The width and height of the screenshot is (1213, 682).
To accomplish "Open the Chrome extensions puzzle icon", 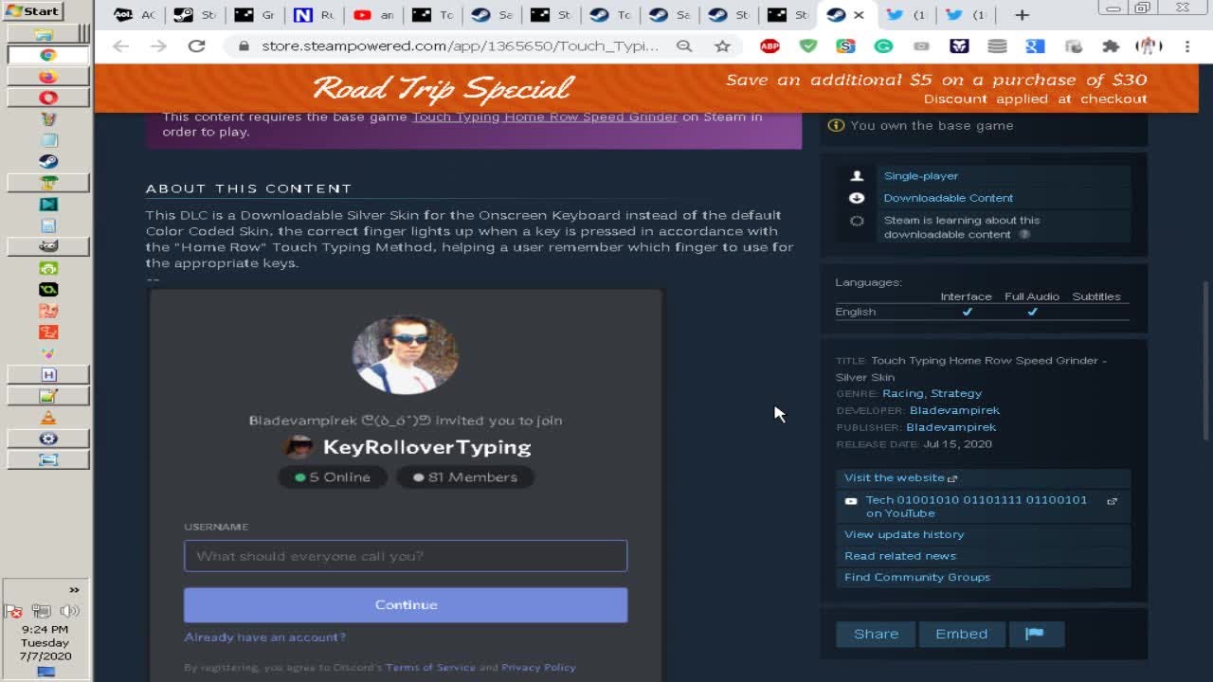I will pos(1111,45).
